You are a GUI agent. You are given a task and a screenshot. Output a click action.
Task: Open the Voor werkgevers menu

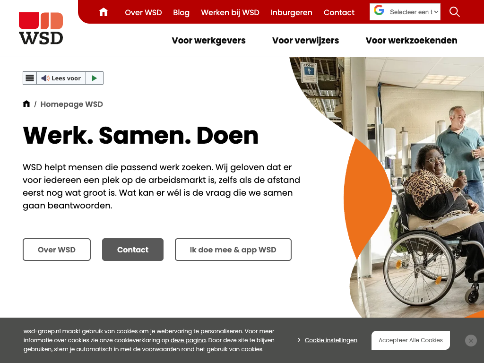point(208,41)
